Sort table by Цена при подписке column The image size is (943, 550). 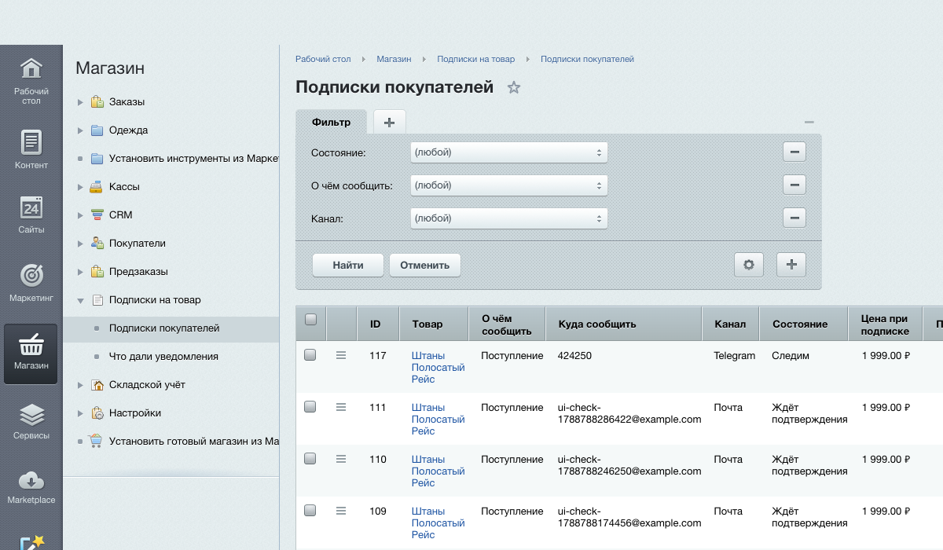click(x=885, y=324)
